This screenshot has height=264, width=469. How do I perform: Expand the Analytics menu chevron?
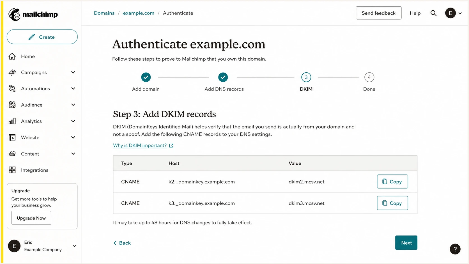click(x=73, y=121)
